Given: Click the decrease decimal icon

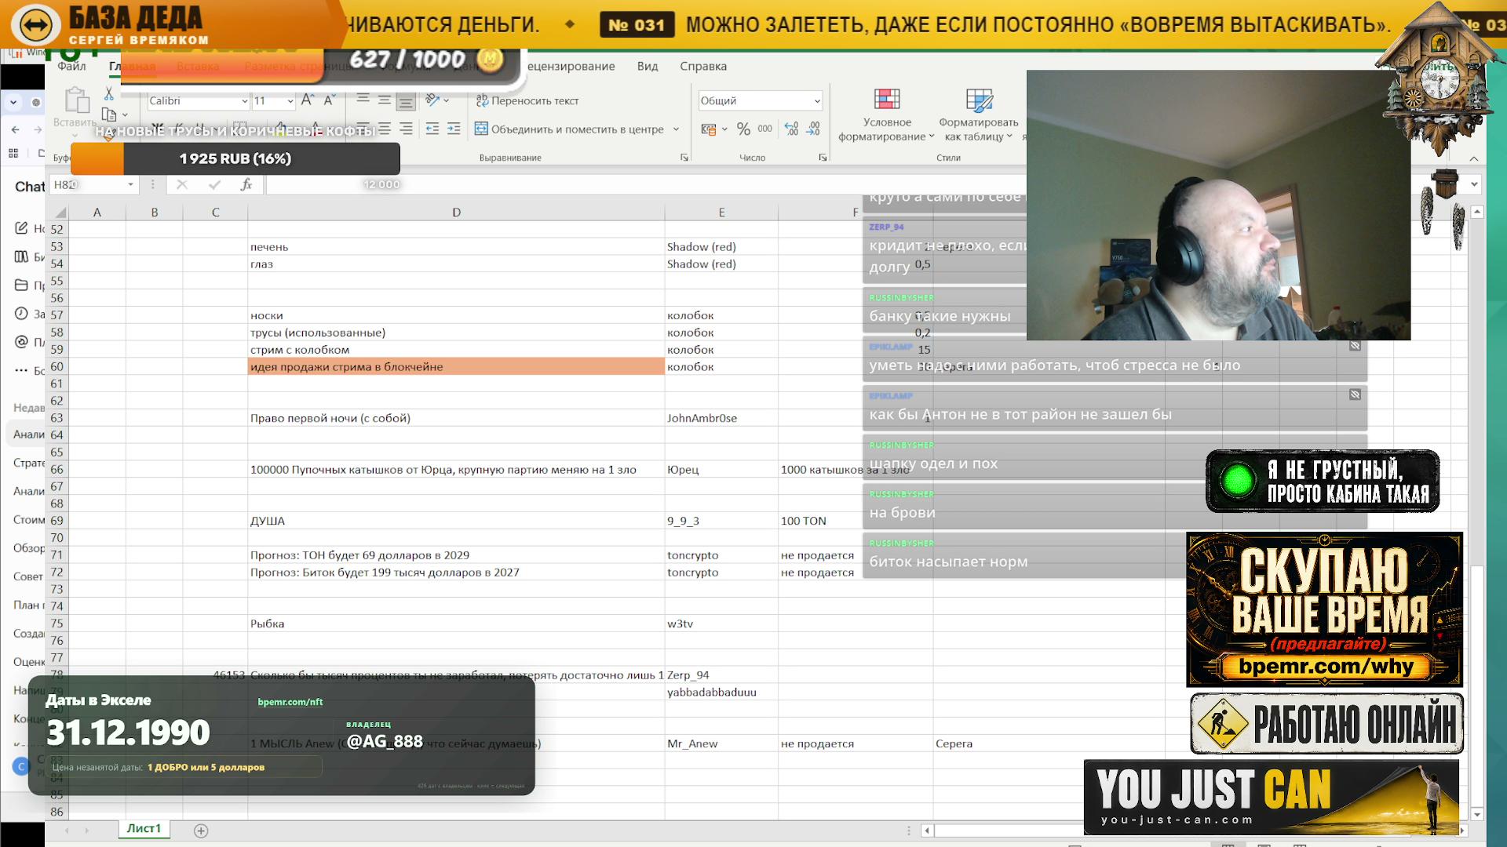Looking at the screenshot, I should pyautogui.click(x=813, y=129).
